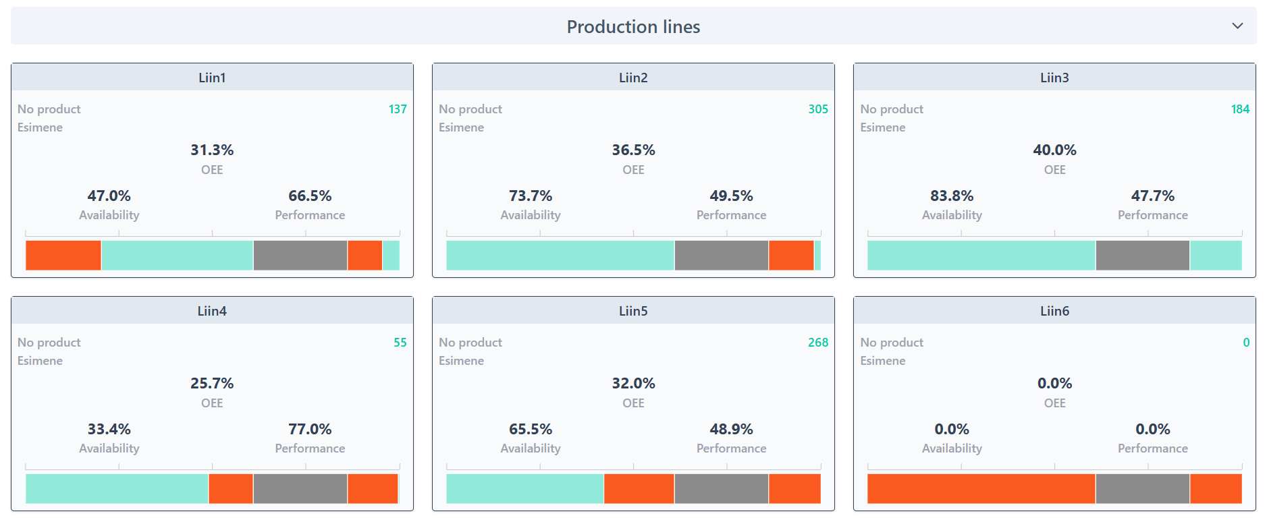Select the longest orange segment in Liin6 timeline
1267x524 pixels.
tap(981, 489)
